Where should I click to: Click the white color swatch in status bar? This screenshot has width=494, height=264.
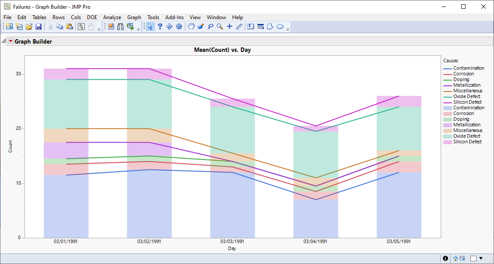click(473, 259)
